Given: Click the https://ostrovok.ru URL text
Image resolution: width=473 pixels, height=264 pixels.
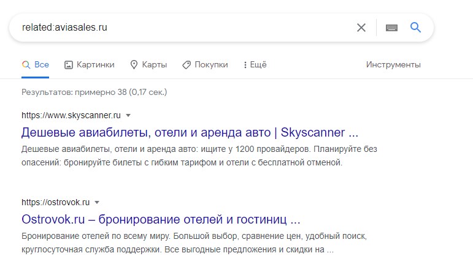Looking at the screenshot, I should click(x=55, y=202).
